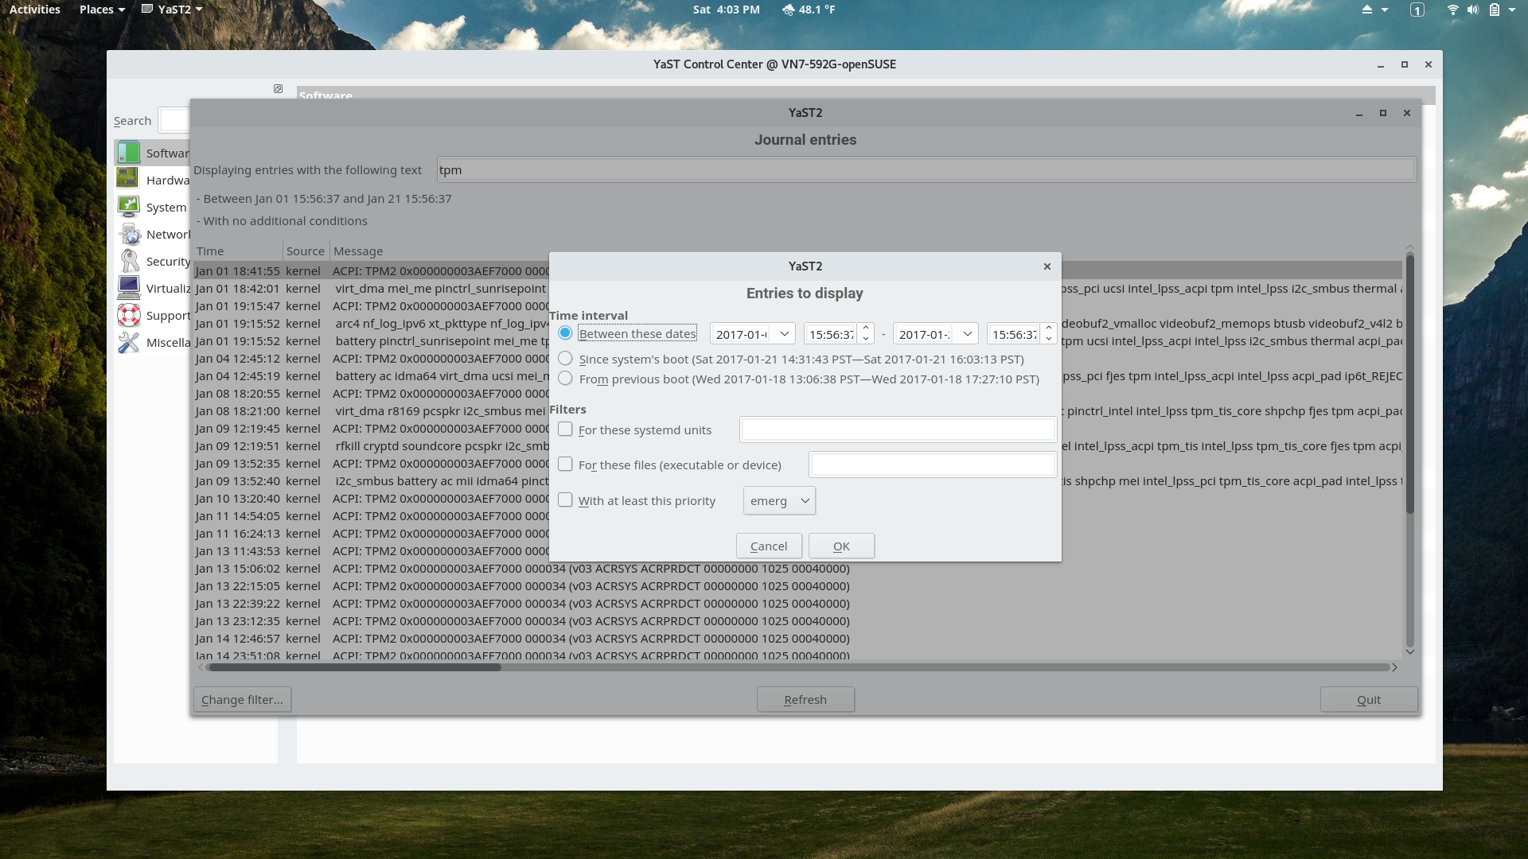1528x859 pixels.
Task: Select Since system's boot radio button
Action: [565, 358]
